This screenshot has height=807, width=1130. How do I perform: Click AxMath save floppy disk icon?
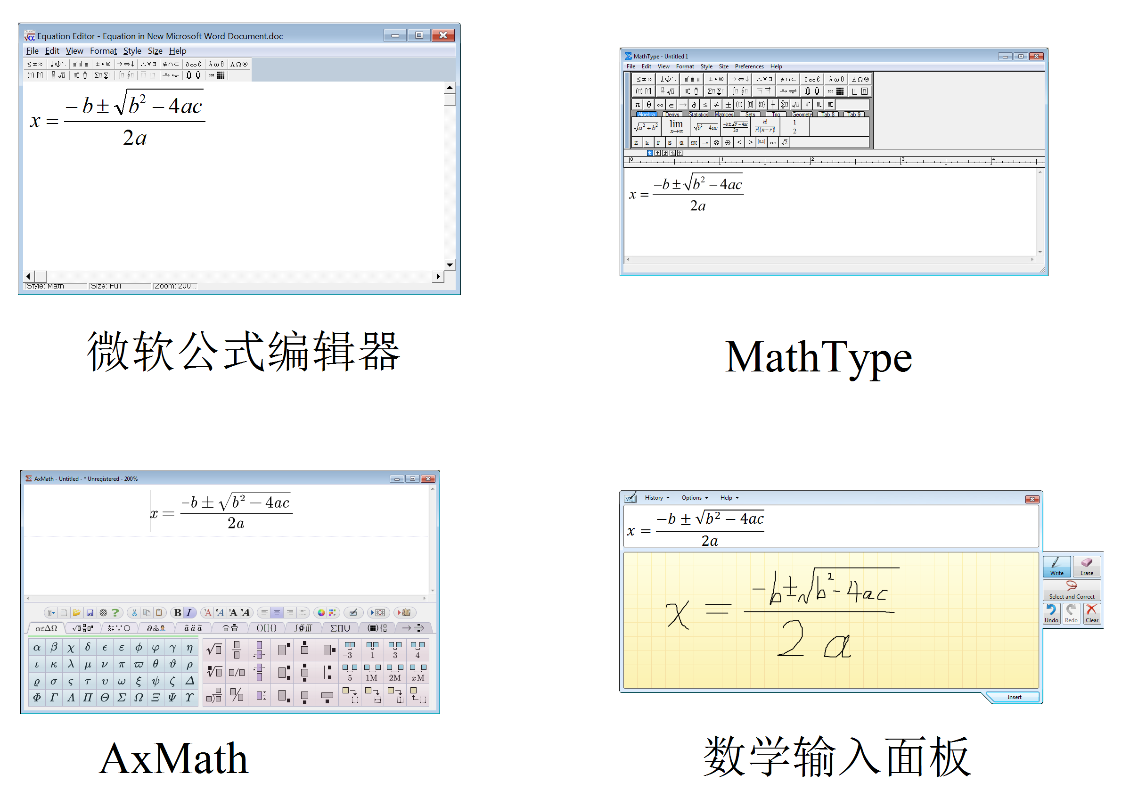pyautogui.click(x=90, y=613)
